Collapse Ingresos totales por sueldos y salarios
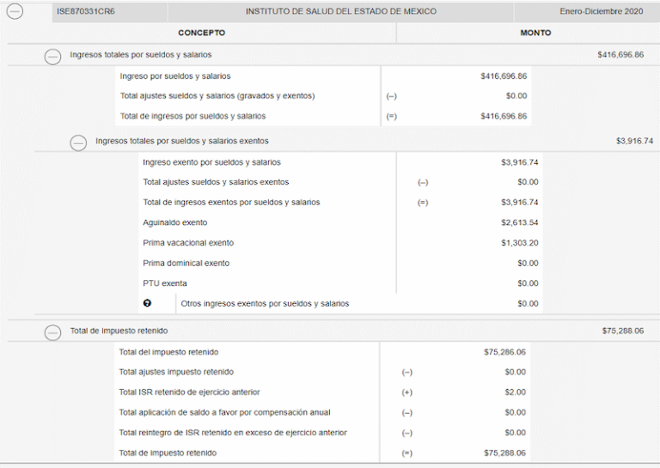 point(52,57)
